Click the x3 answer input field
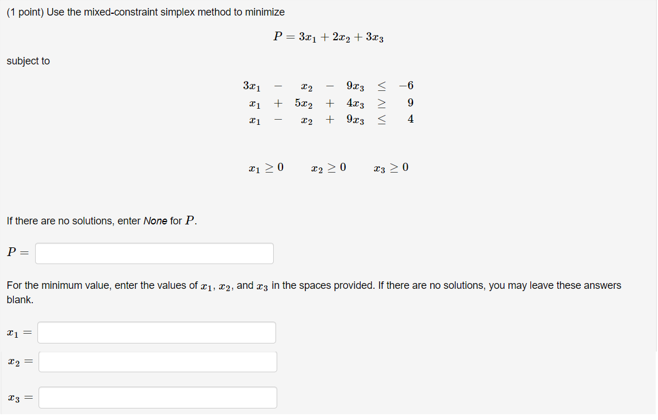Screen dimensions: 658x420 158,397
